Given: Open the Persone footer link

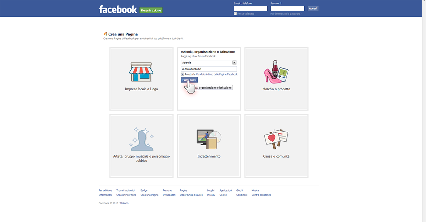Looking at the screenshot, I should point(167,190).
